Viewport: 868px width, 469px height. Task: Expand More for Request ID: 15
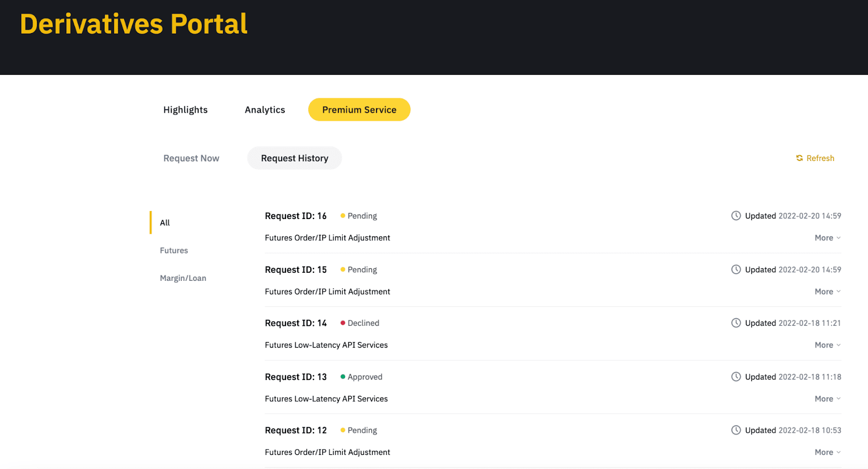click(828, 292)
